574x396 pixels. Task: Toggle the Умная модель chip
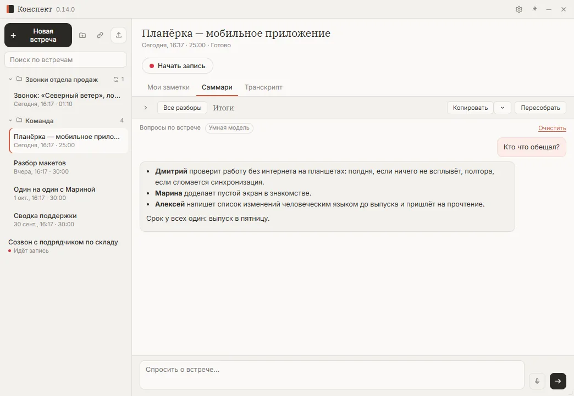click(x=229, y=128)
